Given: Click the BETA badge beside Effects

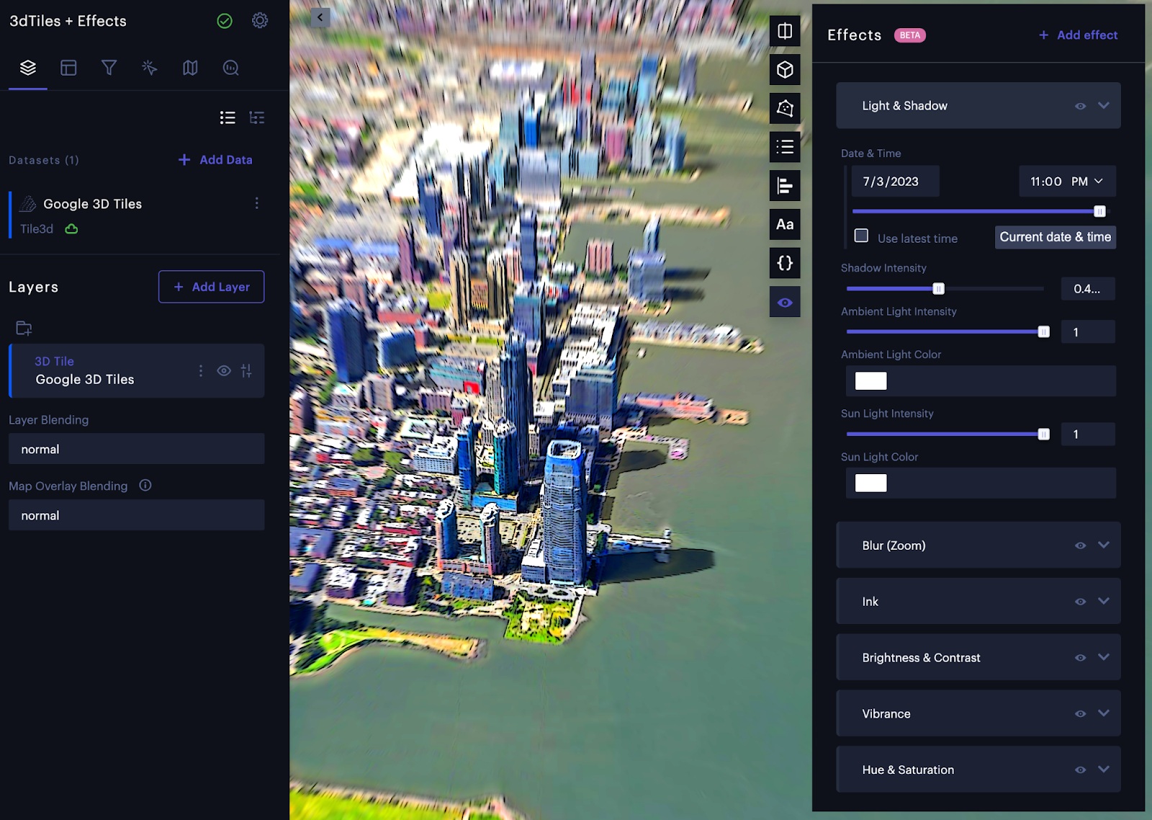Looking at the screenshot, I should (910, 35).
